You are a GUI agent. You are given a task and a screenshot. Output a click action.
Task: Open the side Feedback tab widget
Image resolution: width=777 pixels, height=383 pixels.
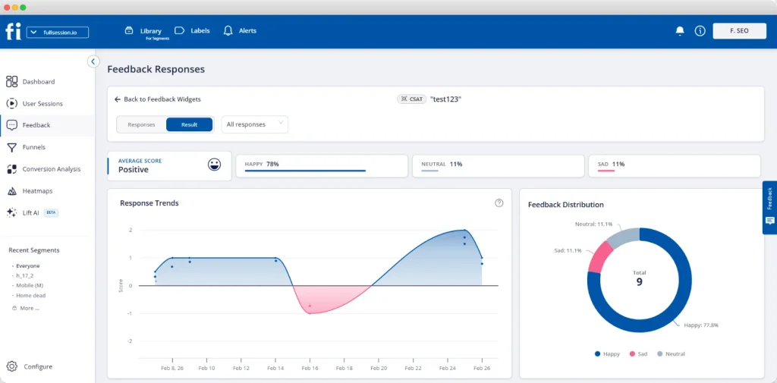tap(769, 207)
